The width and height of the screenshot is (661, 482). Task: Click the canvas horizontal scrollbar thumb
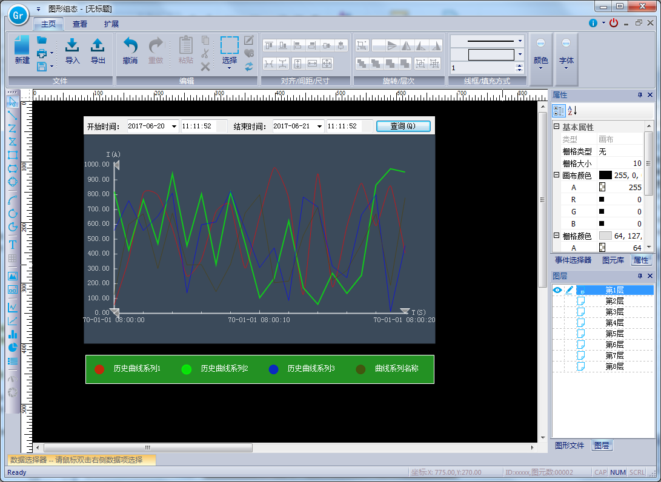coord(148,447)
